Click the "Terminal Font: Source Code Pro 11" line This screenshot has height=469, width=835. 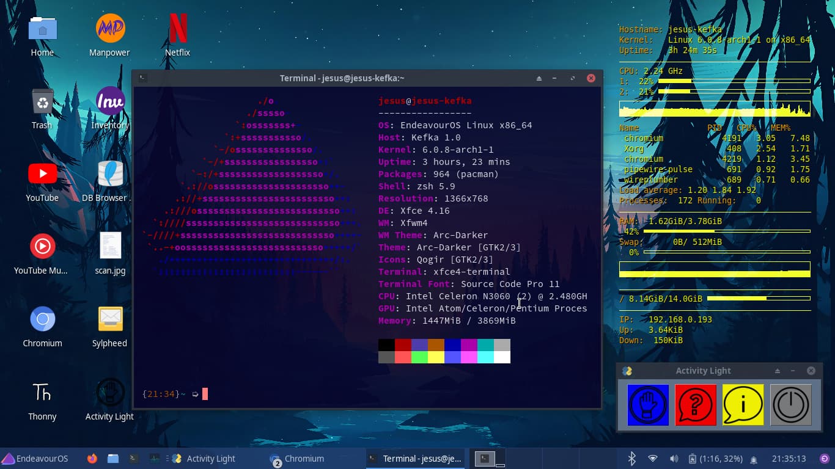coord(469,284)
